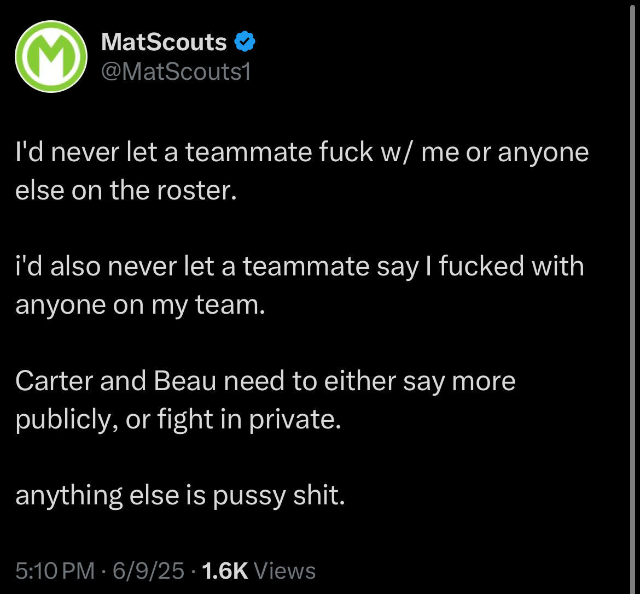Click the phrase "anyone on my team"

point(141,305)
